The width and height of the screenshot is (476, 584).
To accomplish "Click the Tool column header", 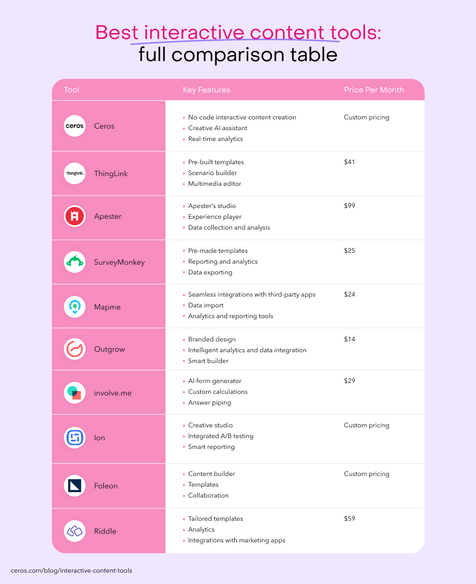I will (x=71, y=90).
